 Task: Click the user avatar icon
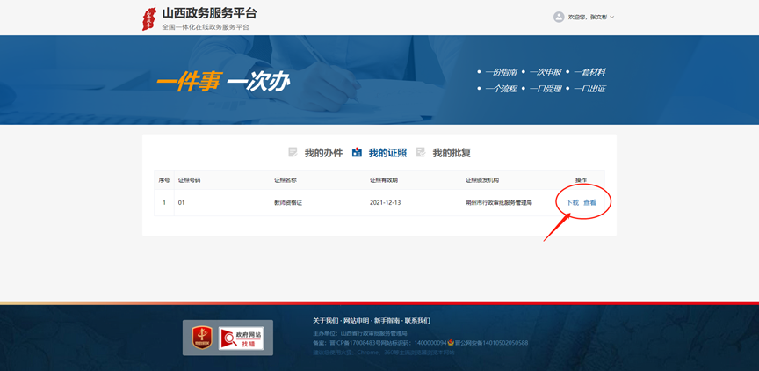[x=559, y=17]
